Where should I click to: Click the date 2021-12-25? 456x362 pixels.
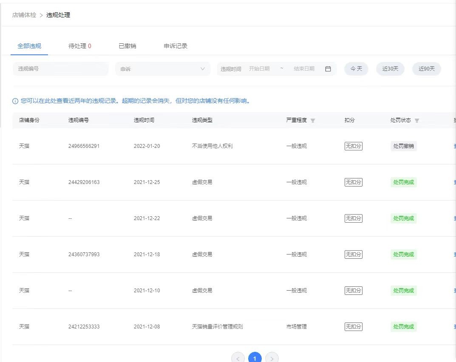point(147,182)
